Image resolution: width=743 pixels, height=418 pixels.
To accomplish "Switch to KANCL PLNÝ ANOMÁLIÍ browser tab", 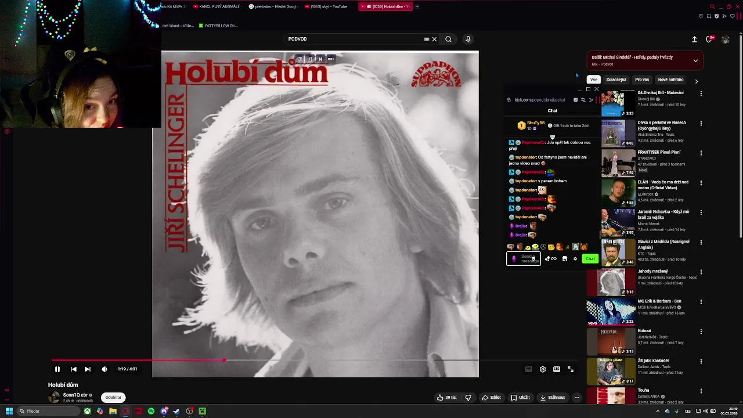I will pos(216,6).
